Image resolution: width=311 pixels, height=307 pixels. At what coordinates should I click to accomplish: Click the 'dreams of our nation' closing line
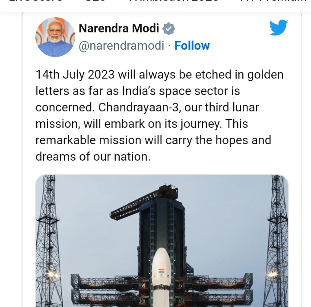pyautogui.click(x=93, y=156)
